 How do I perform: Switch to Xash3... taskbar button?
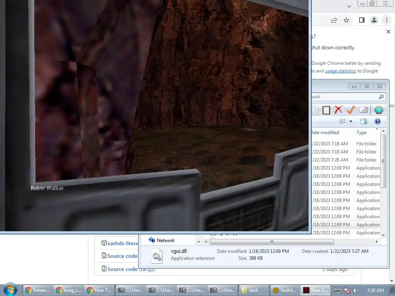pyautogui.click(x=285, y=290)
